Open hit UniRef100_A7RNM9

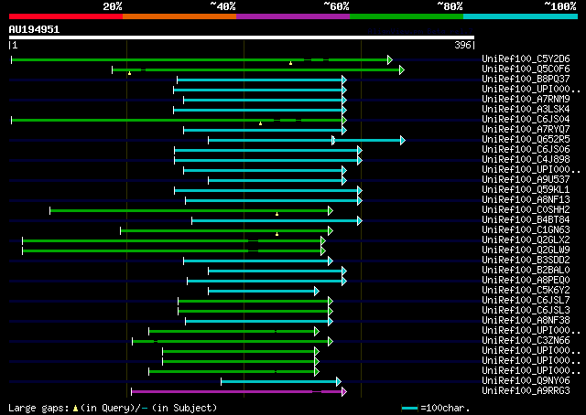[526, 99]
